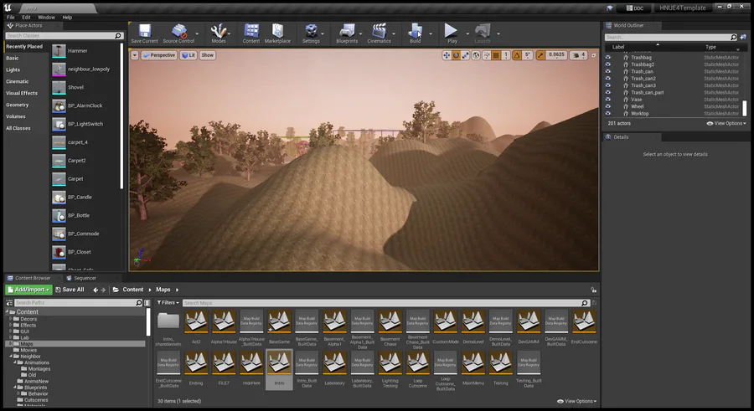Image resolution: width=754 pixels, height=411 pixels.
Task: Open the Window menu
Action: coord(47,17)
